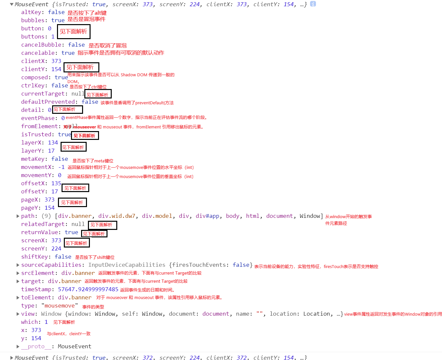442x360 pixels.
Task: Click InputDeviceCapabilities object text
Action: [127, 265]
